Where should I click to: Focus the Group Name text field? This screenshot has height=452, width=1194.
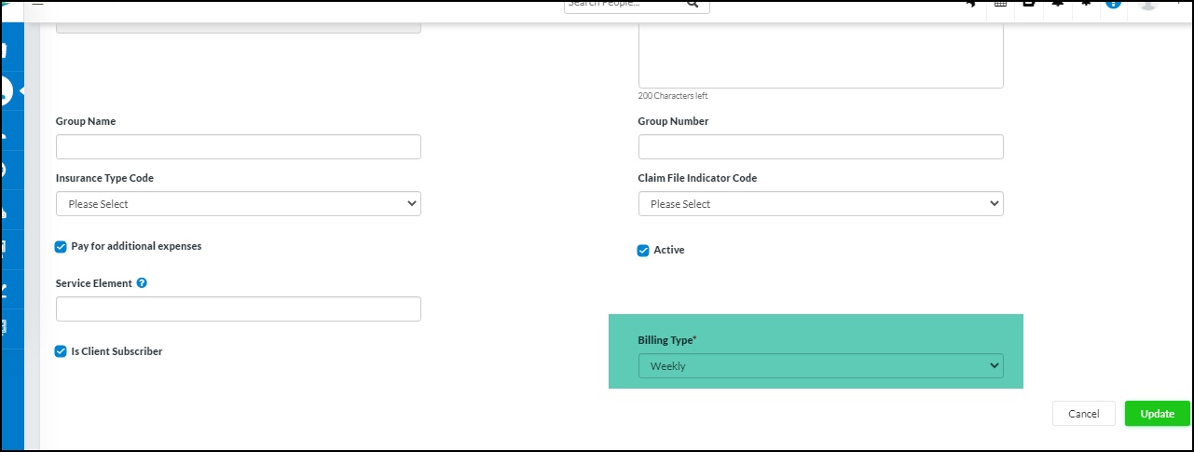[x=239, y=147]
